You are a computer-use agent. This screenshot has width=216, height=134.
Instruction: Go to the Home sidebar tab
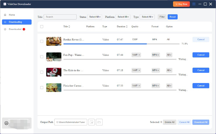pos(12,15)
